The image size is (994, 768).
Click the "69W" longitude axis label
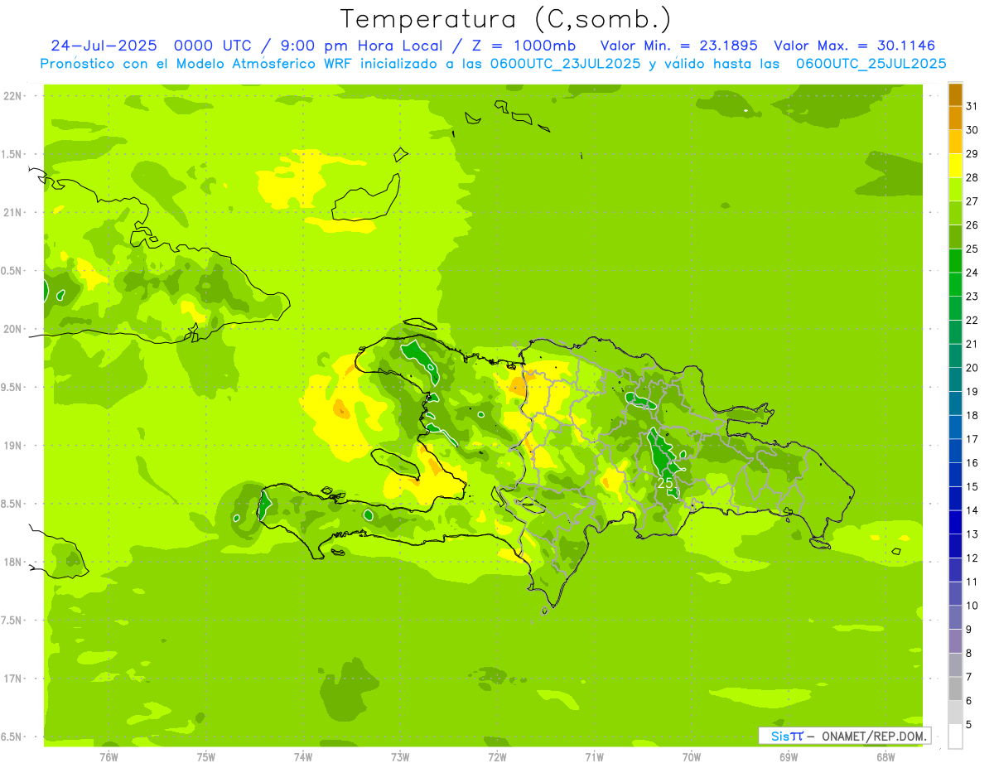(x=789, y=756)
